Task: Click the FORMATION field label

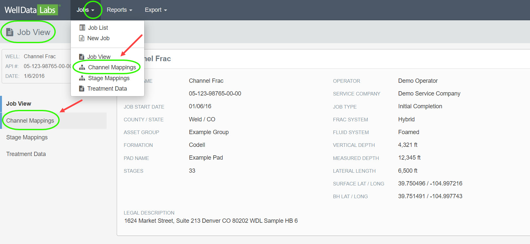Action: [x=138, y=145]
